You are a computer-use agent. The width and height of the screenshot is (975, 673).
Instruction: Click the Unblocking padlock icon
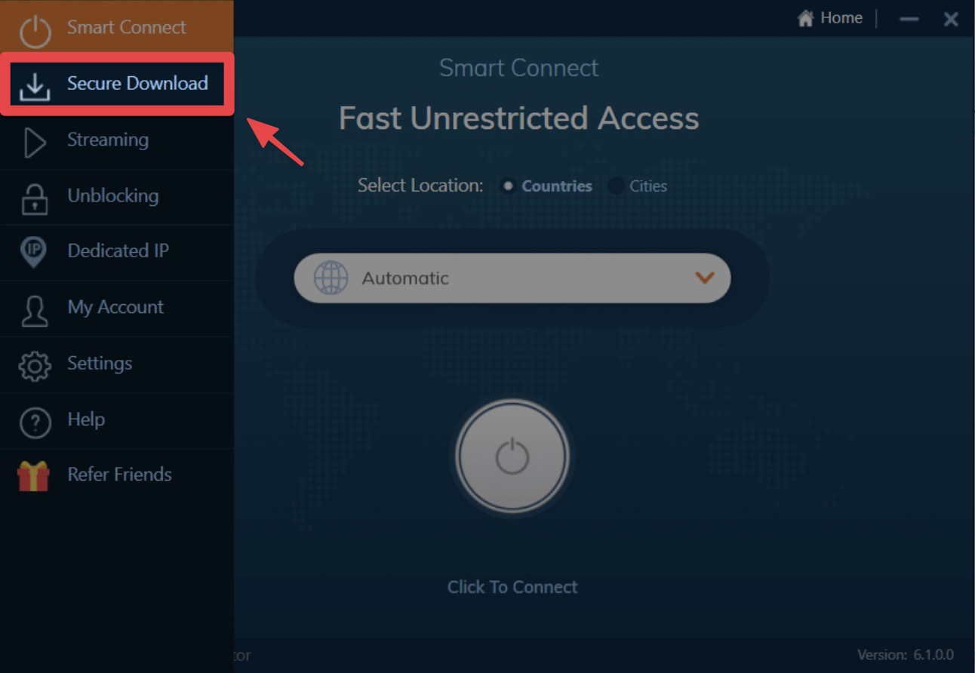pyautogui.click(x=34, y=198)
